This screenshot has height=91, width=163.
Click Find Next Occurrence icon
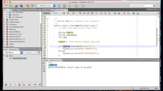point(88,13)
